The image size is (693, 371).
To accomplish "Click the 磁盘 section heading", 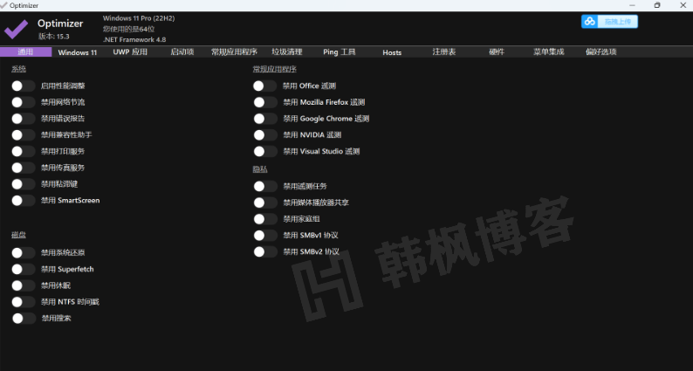I will click(x=18, y=235).
